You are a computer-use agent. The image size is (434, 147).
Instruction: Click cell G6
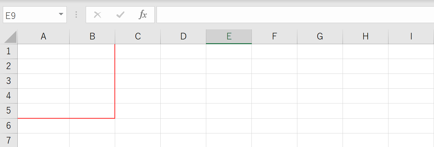point(320,126)
